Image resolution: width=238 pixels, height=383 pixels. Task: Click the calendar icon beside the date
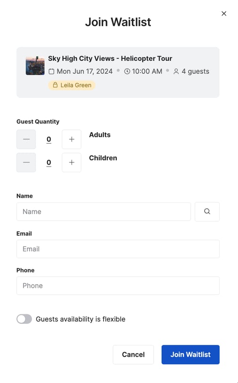coord(51,72)
